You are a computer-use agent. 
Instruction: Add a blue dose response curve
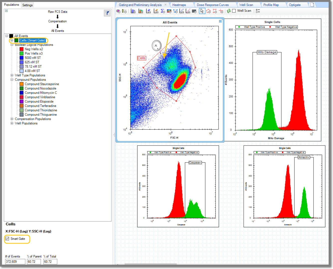182,11
